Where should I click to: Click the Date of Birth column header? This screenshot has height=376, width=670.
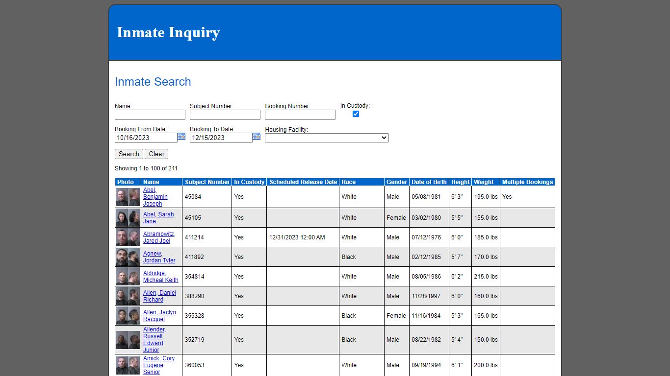coord(429,182)
